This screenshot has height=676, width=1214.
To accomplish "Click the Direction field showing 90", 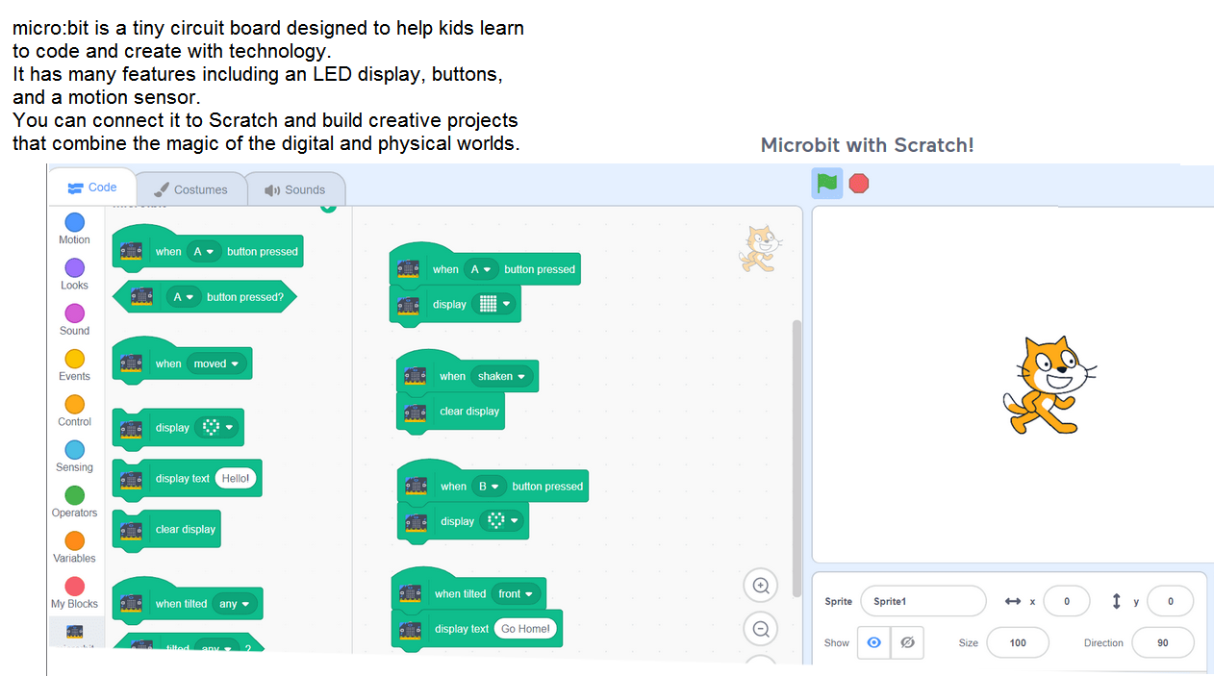I will [x=1163, y=642].
